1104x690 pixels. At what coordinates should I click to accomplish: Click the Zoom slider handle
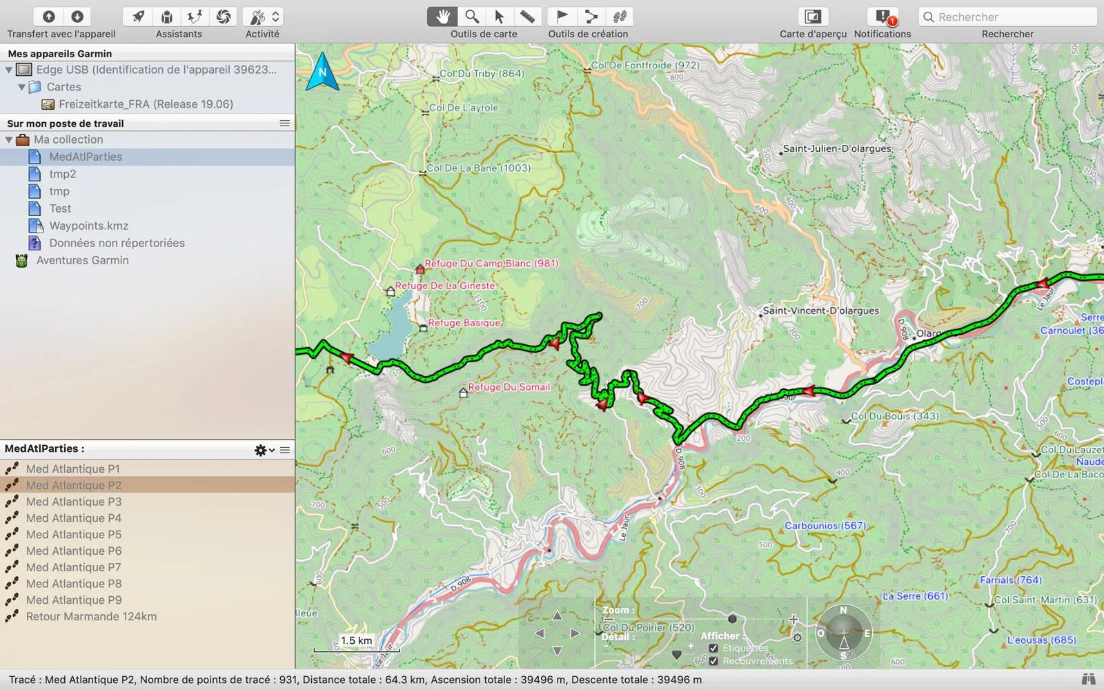[732, 619]
